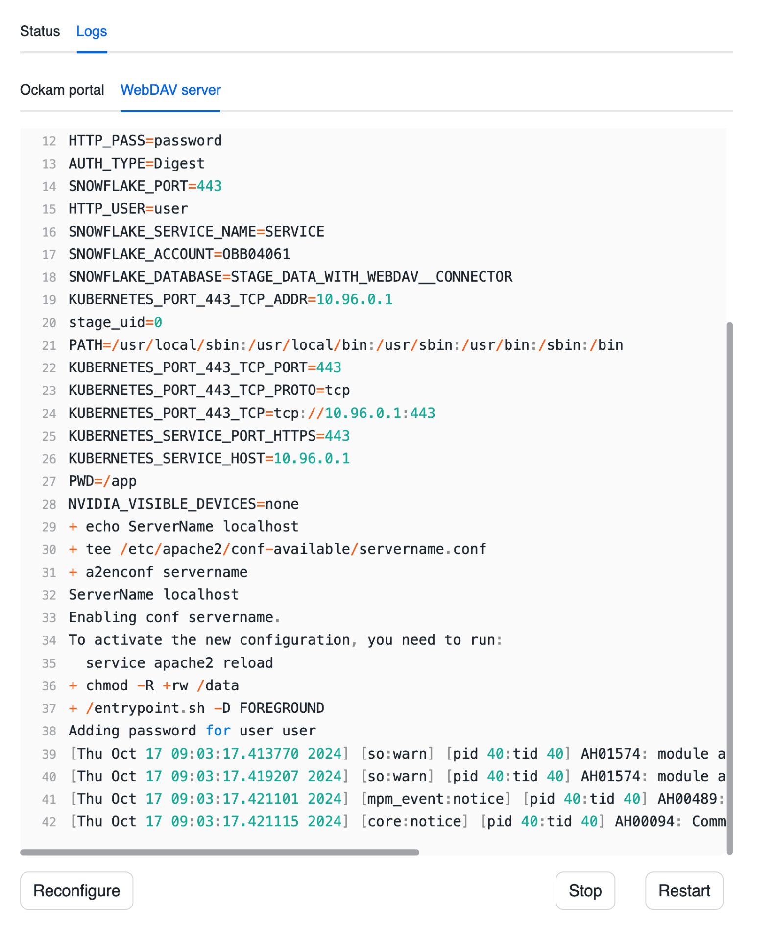Click the NVIDIA_VISIBLE_DEVICES=none line

183,504
